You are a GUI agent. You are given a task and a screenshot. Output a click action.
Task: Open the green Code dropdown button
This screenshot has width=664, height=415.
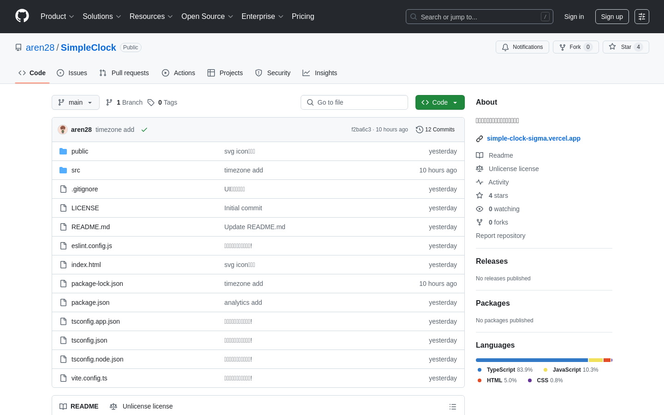[x=440, y=102]
